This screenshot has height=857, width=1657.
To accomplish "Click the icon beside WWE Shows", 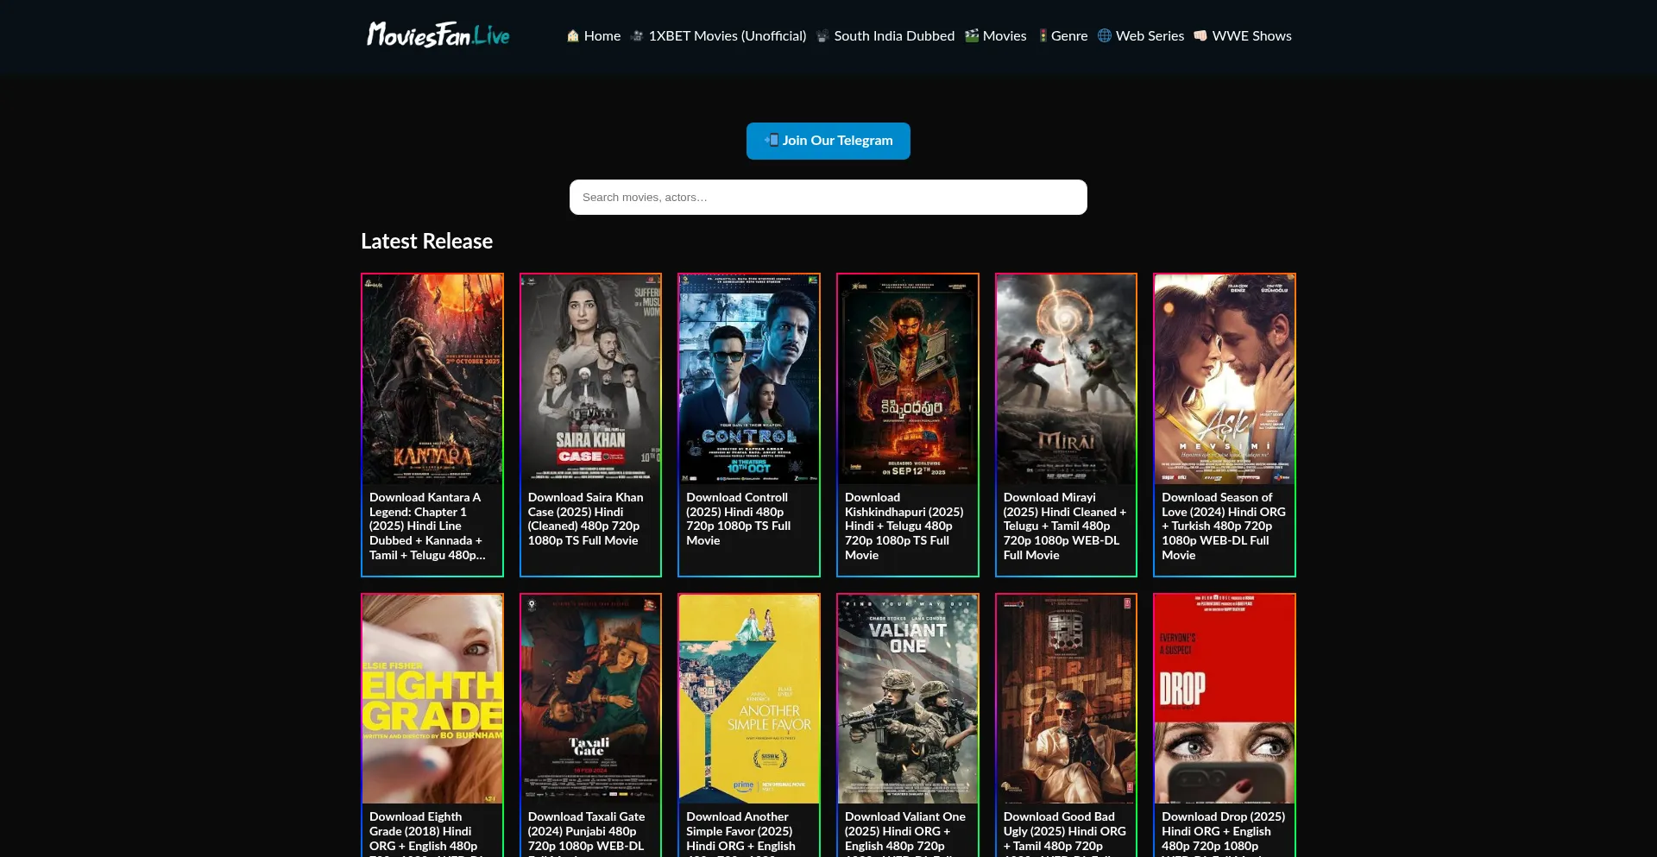I will click(x=1200, y=36).
